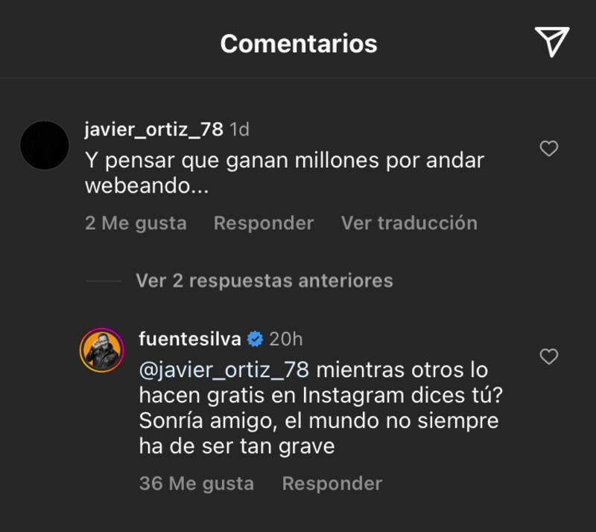Like fuentesilva's reply with the heart
Viewport: 596px width, 532px height.
pos(548,356)
